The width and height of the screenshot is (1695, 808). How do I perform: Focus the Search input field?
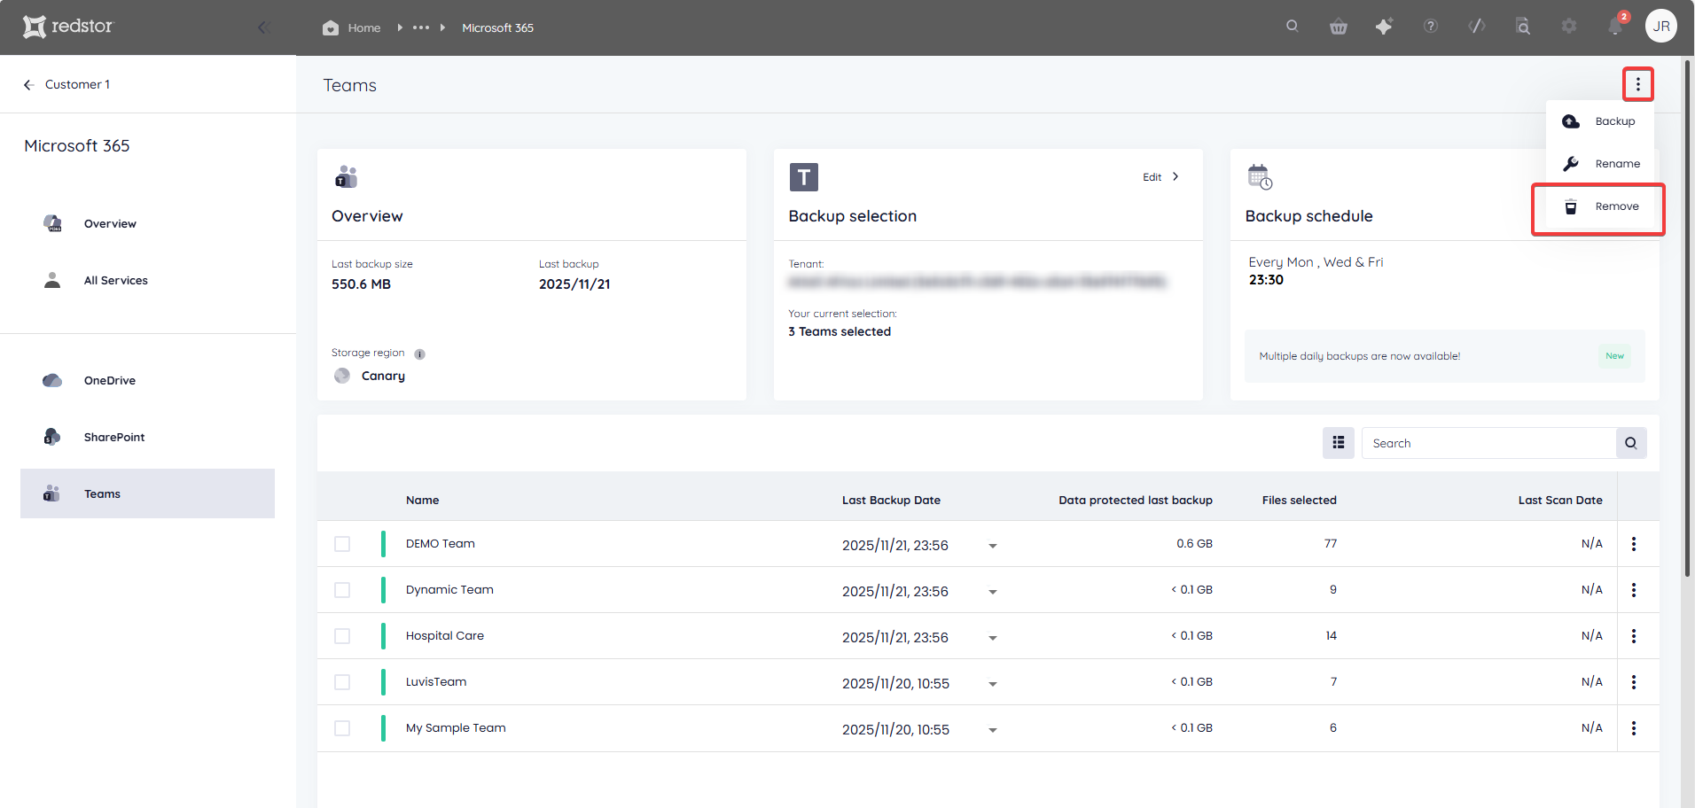click(x=1489, y=443)
